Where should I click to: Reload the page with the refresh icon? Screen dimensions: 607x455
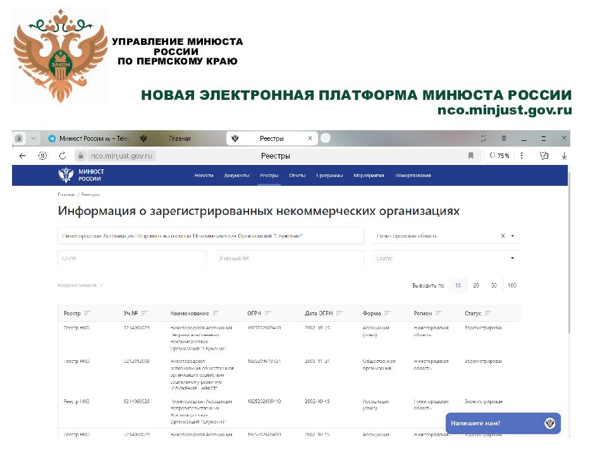point(63,156)
